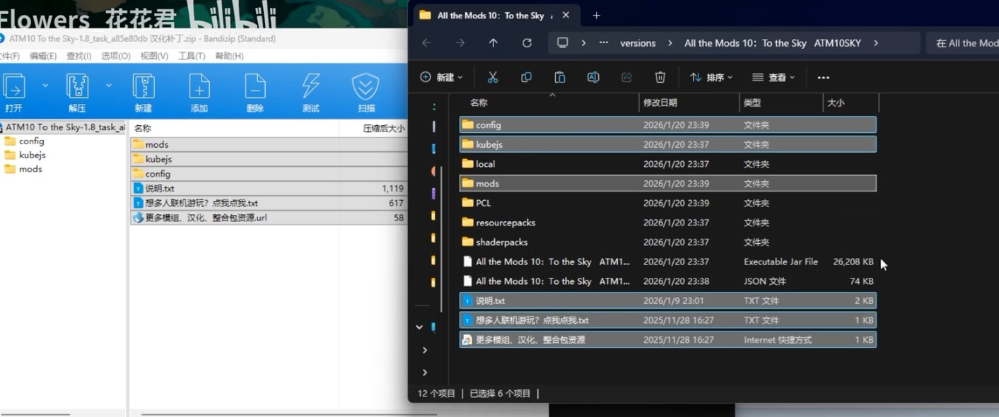Open the 查看 (View) dropdown in Explorer
Viewport: 999px width, 417px height.
click(773, 77)
